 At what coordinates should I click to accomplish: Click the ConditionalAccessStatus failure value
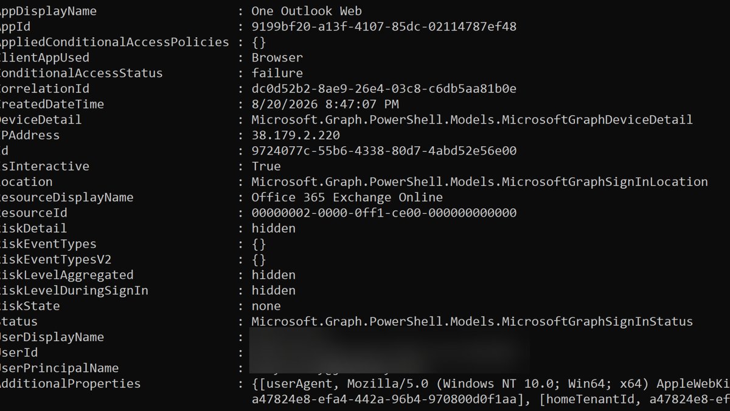coord(277,73)
